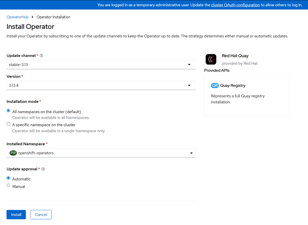This screenshot has width=308, height=225.
Task: Click the Quay Registry API title
Action: coord(233,86)
